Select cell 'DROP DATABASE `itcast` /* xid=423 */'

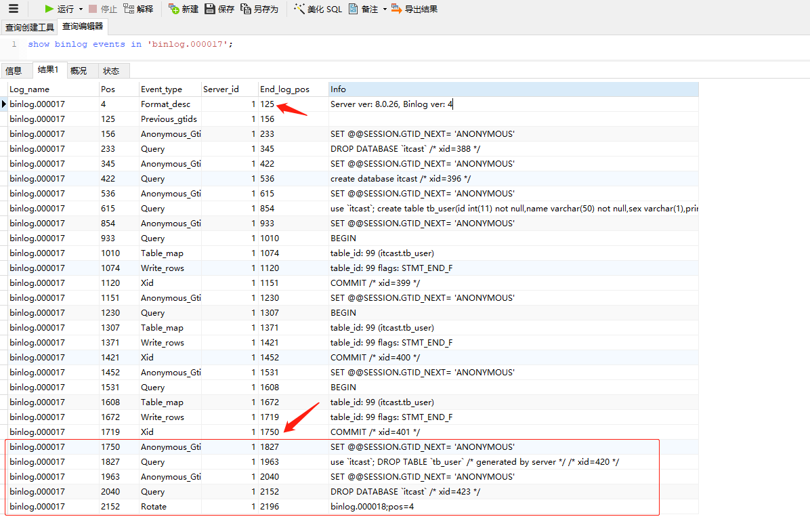pos(513,492)
